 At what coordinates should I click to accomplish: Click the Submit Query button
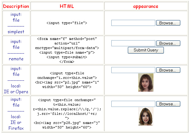[x=146, y=50]
